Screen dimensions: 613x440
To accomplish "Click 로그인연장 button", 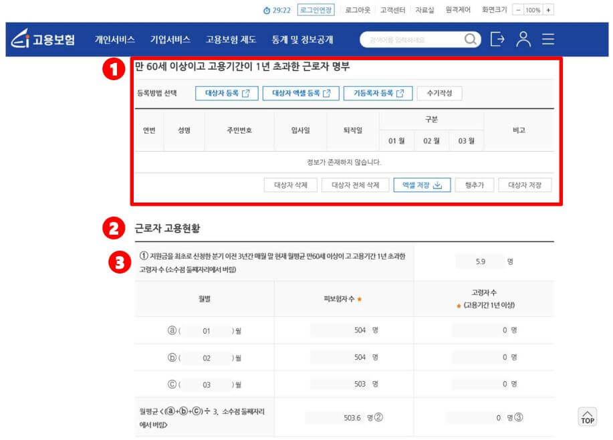I will 316,10.
